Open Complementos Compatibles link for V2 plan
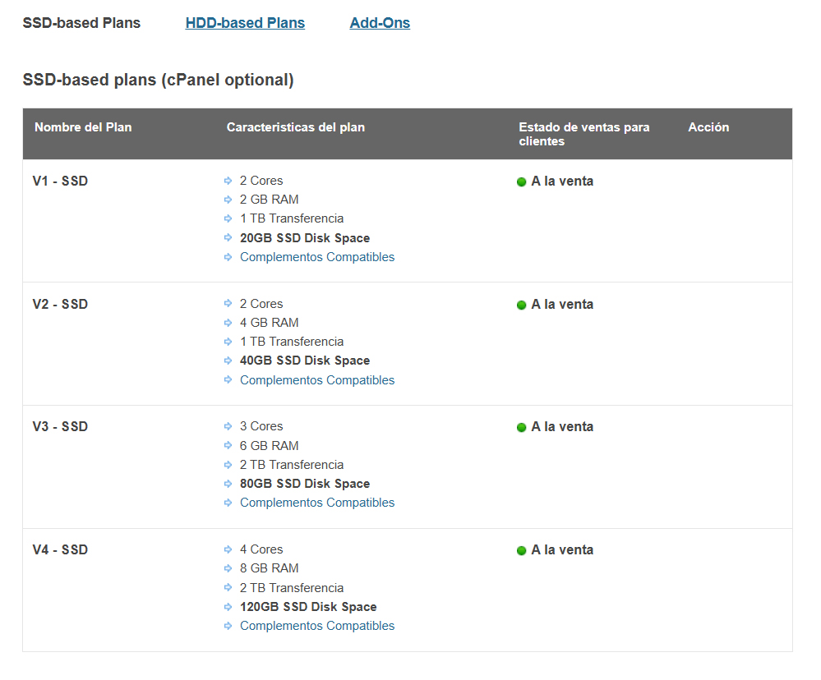The image size is (821, 680). click(317, 380)
